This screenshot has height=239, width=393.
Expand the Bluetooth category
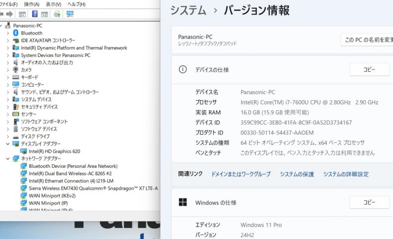(x=8, y=33)
